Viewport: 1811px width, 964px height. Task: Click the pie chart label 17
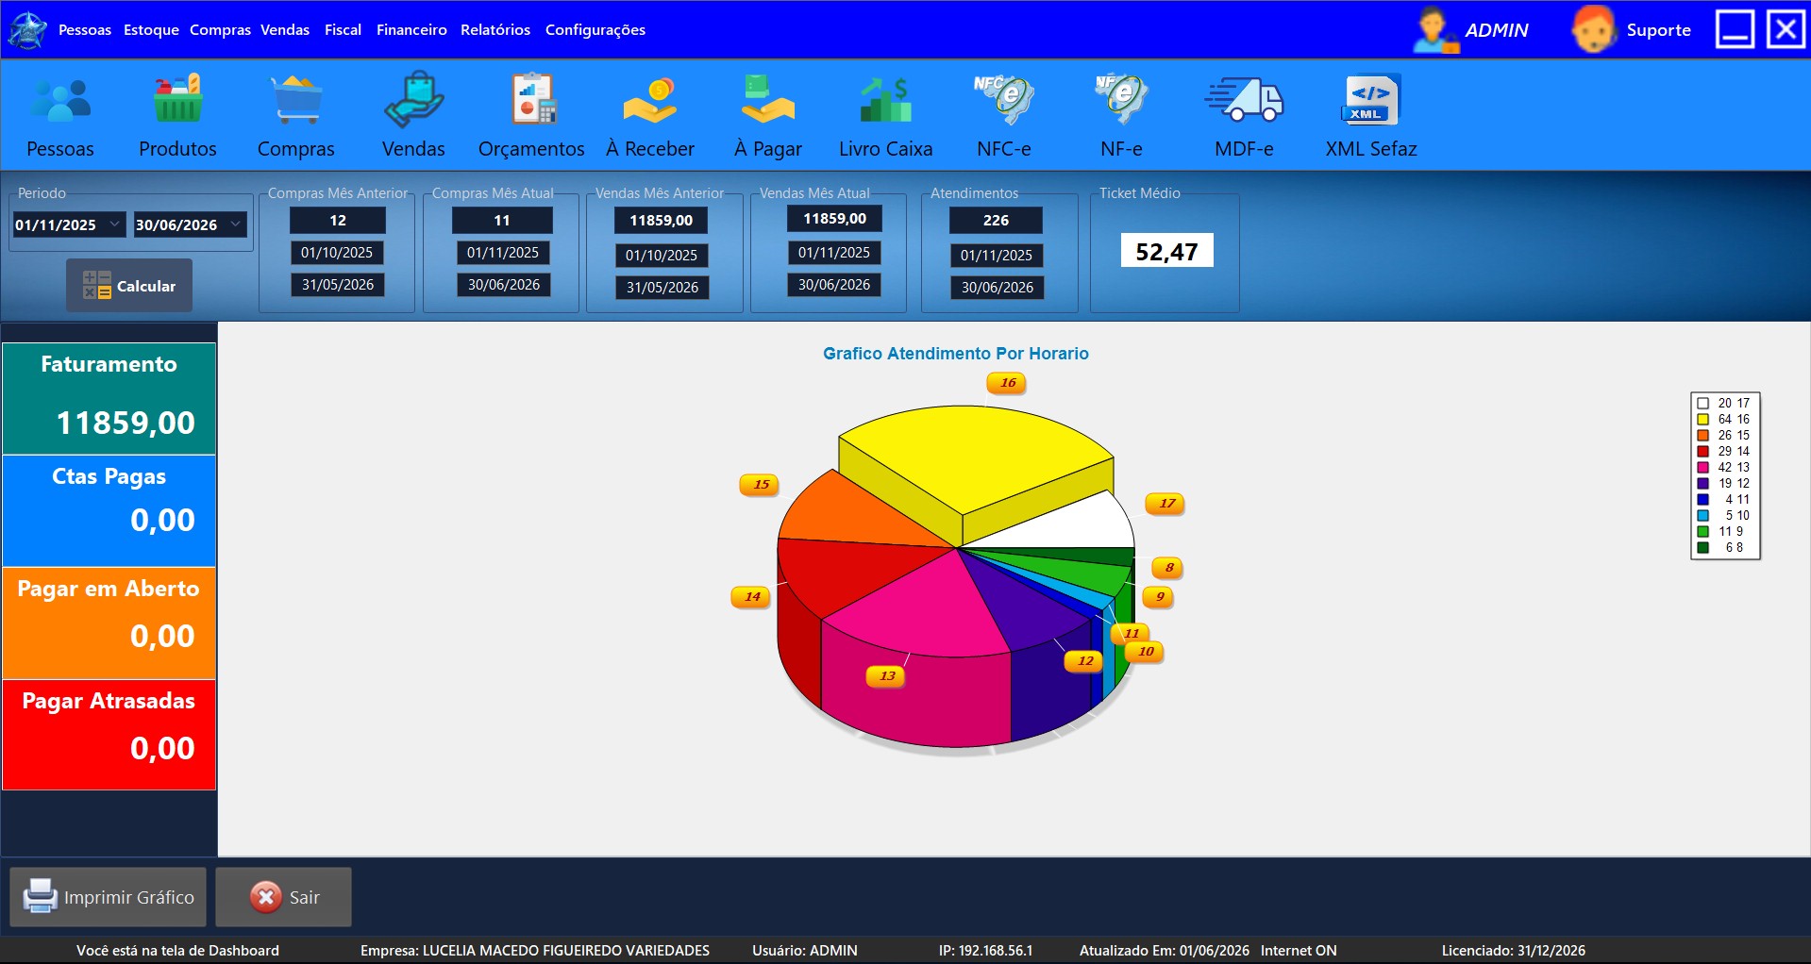(x=1166, y=503)
